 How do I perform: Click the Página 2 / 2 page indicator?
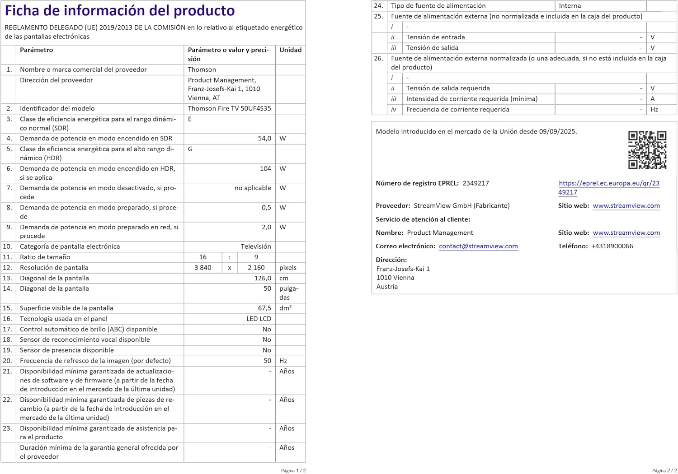pyautogui.click(x=664, y=470)
